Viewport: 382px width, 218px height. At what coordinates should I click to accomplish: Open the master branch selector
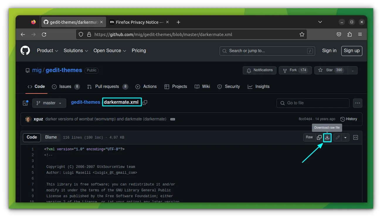click(x=49, y=103)
